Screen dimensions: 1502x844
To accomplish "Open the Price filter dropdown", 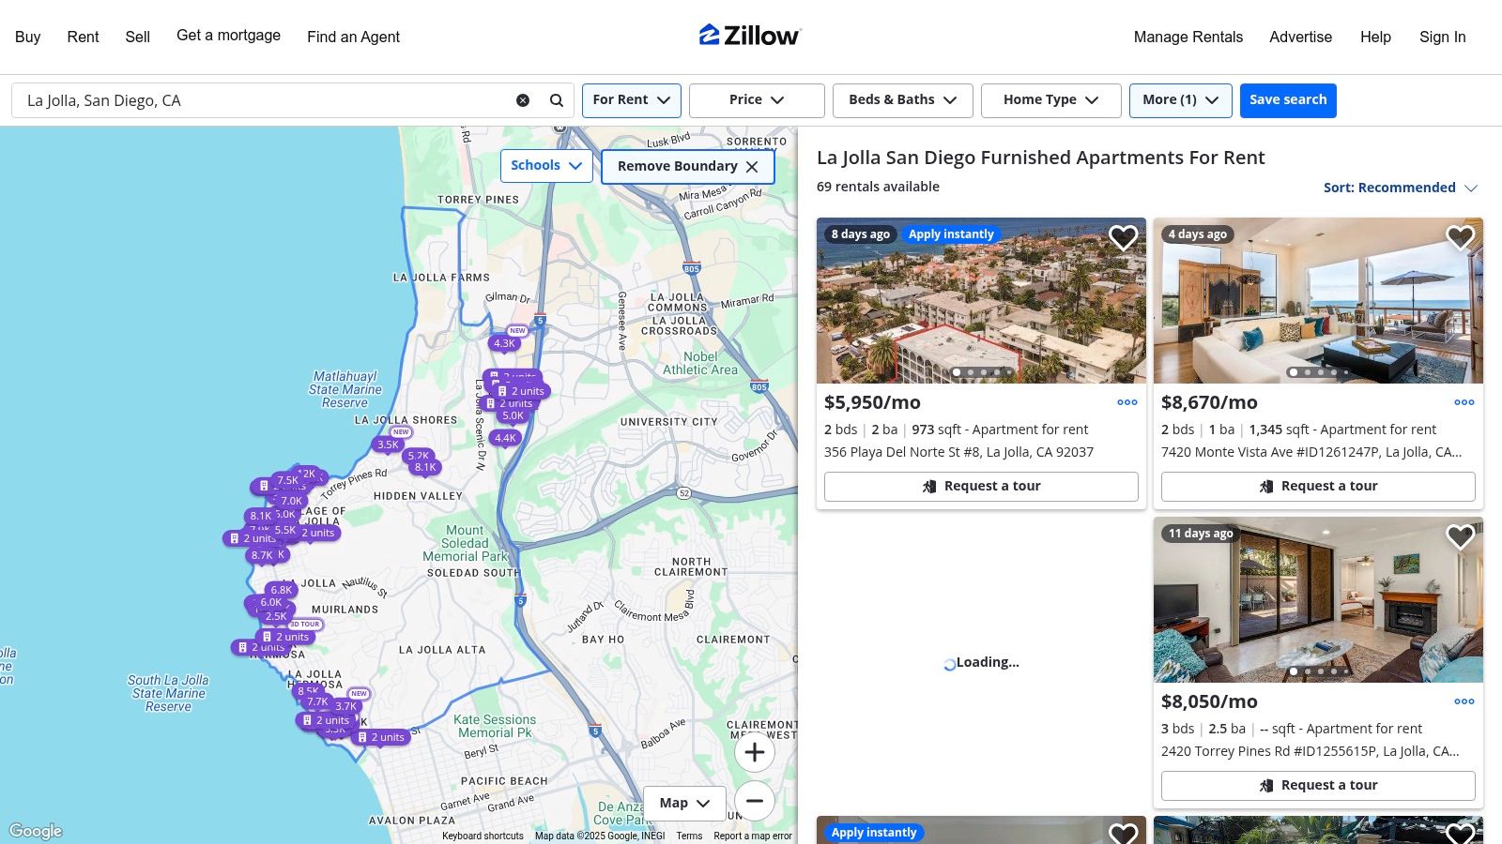I will coord(757,100).
